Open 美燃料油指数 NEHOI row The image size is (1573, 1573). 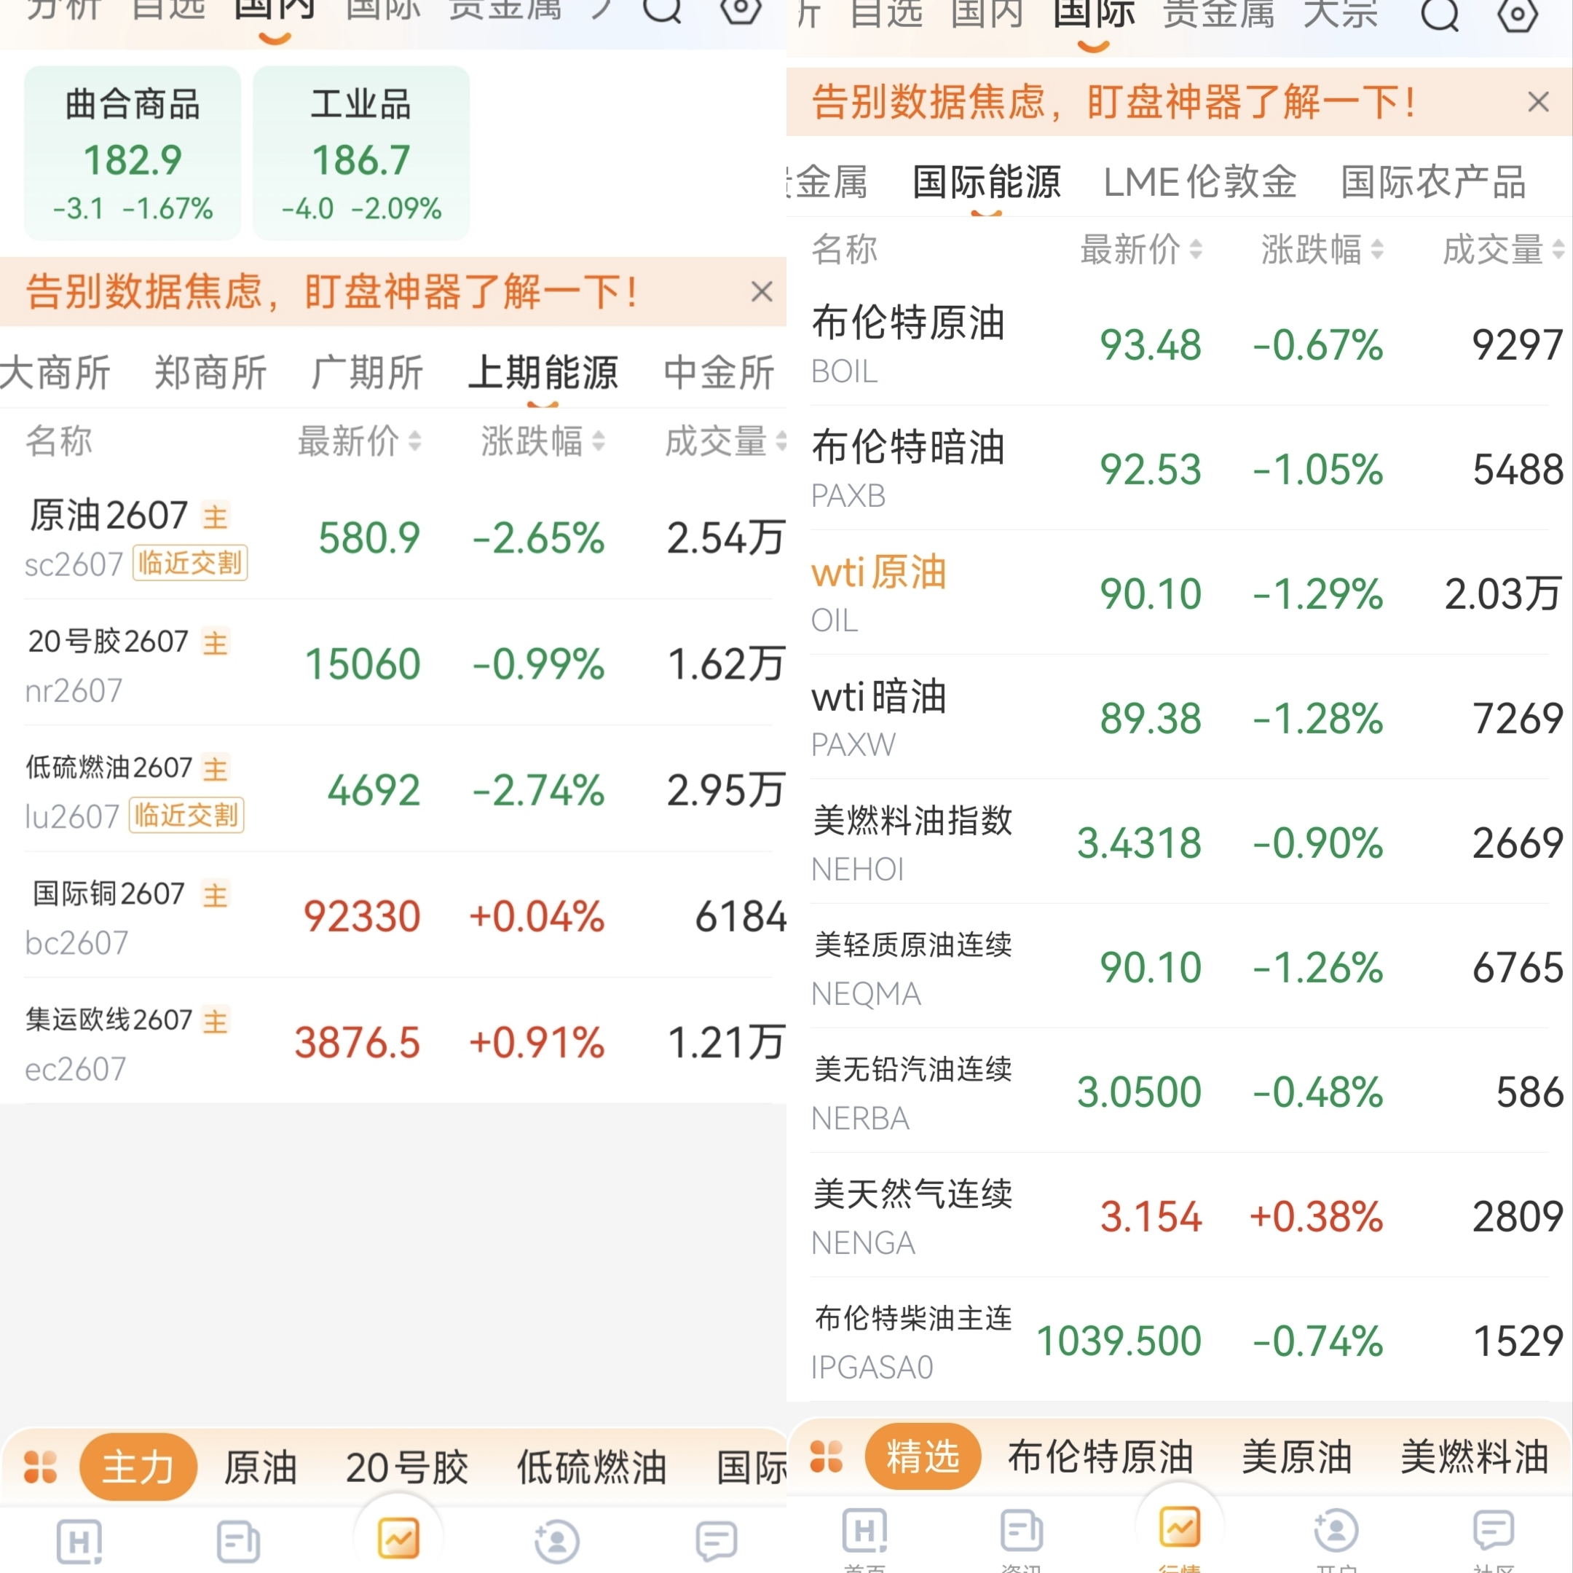point(1180,843)
